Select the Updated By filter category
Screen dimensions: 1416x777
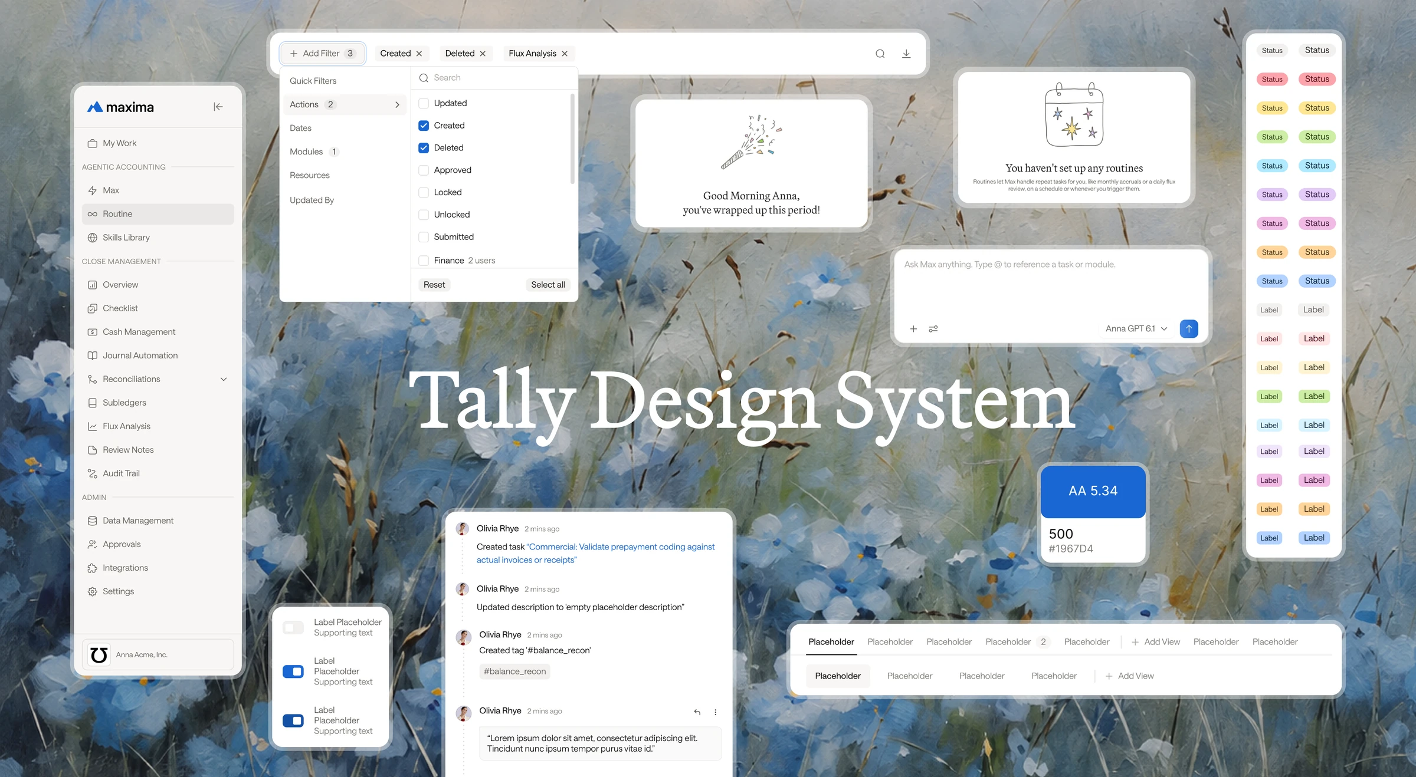coord(345,200)
